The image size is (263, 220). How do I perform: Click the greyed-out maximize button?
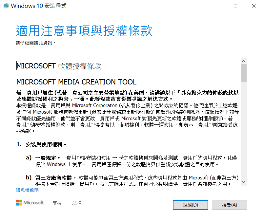click(235, 6)
